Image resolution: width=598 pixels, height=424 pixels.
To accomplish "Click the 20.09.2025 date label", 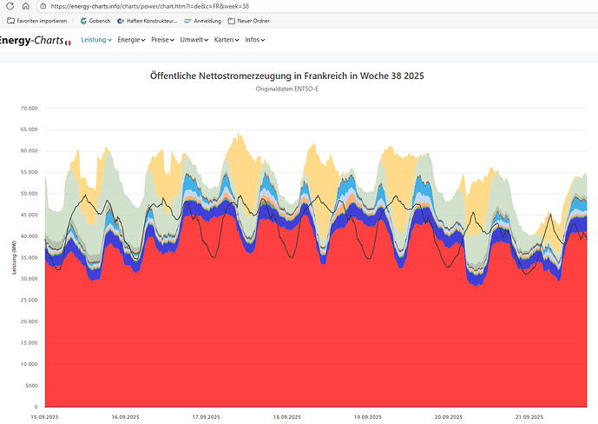I will pyautogui.click(x=449, y=417).
